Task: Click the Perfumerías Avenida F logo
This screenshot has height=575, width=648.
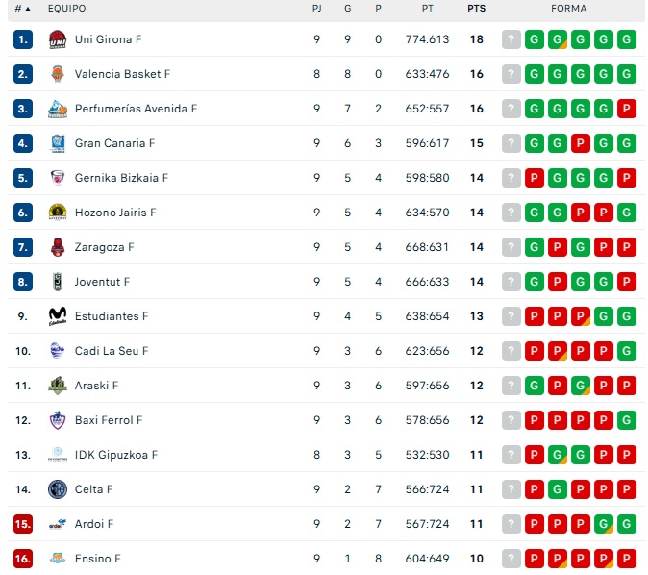Action: tap(57, 109)
